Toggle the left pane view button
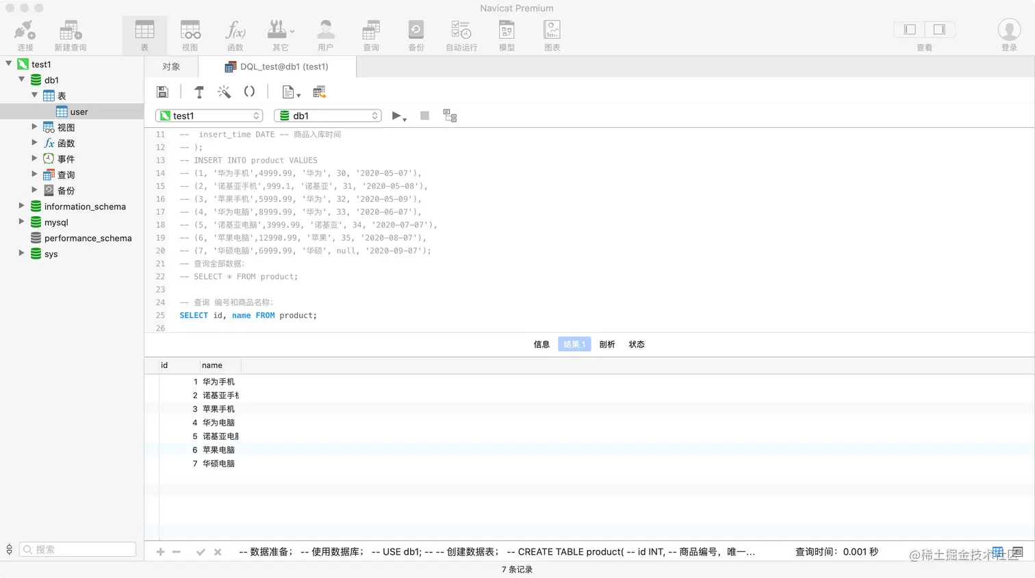The image size is (1035, 578). coord(910,29)
